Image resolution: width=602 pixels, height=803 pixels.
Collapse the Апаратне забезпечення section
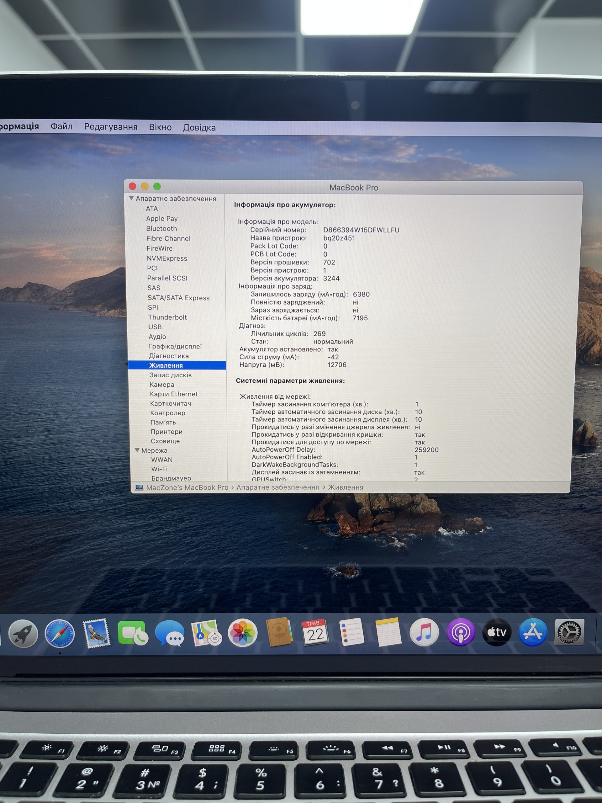[131, 198]
